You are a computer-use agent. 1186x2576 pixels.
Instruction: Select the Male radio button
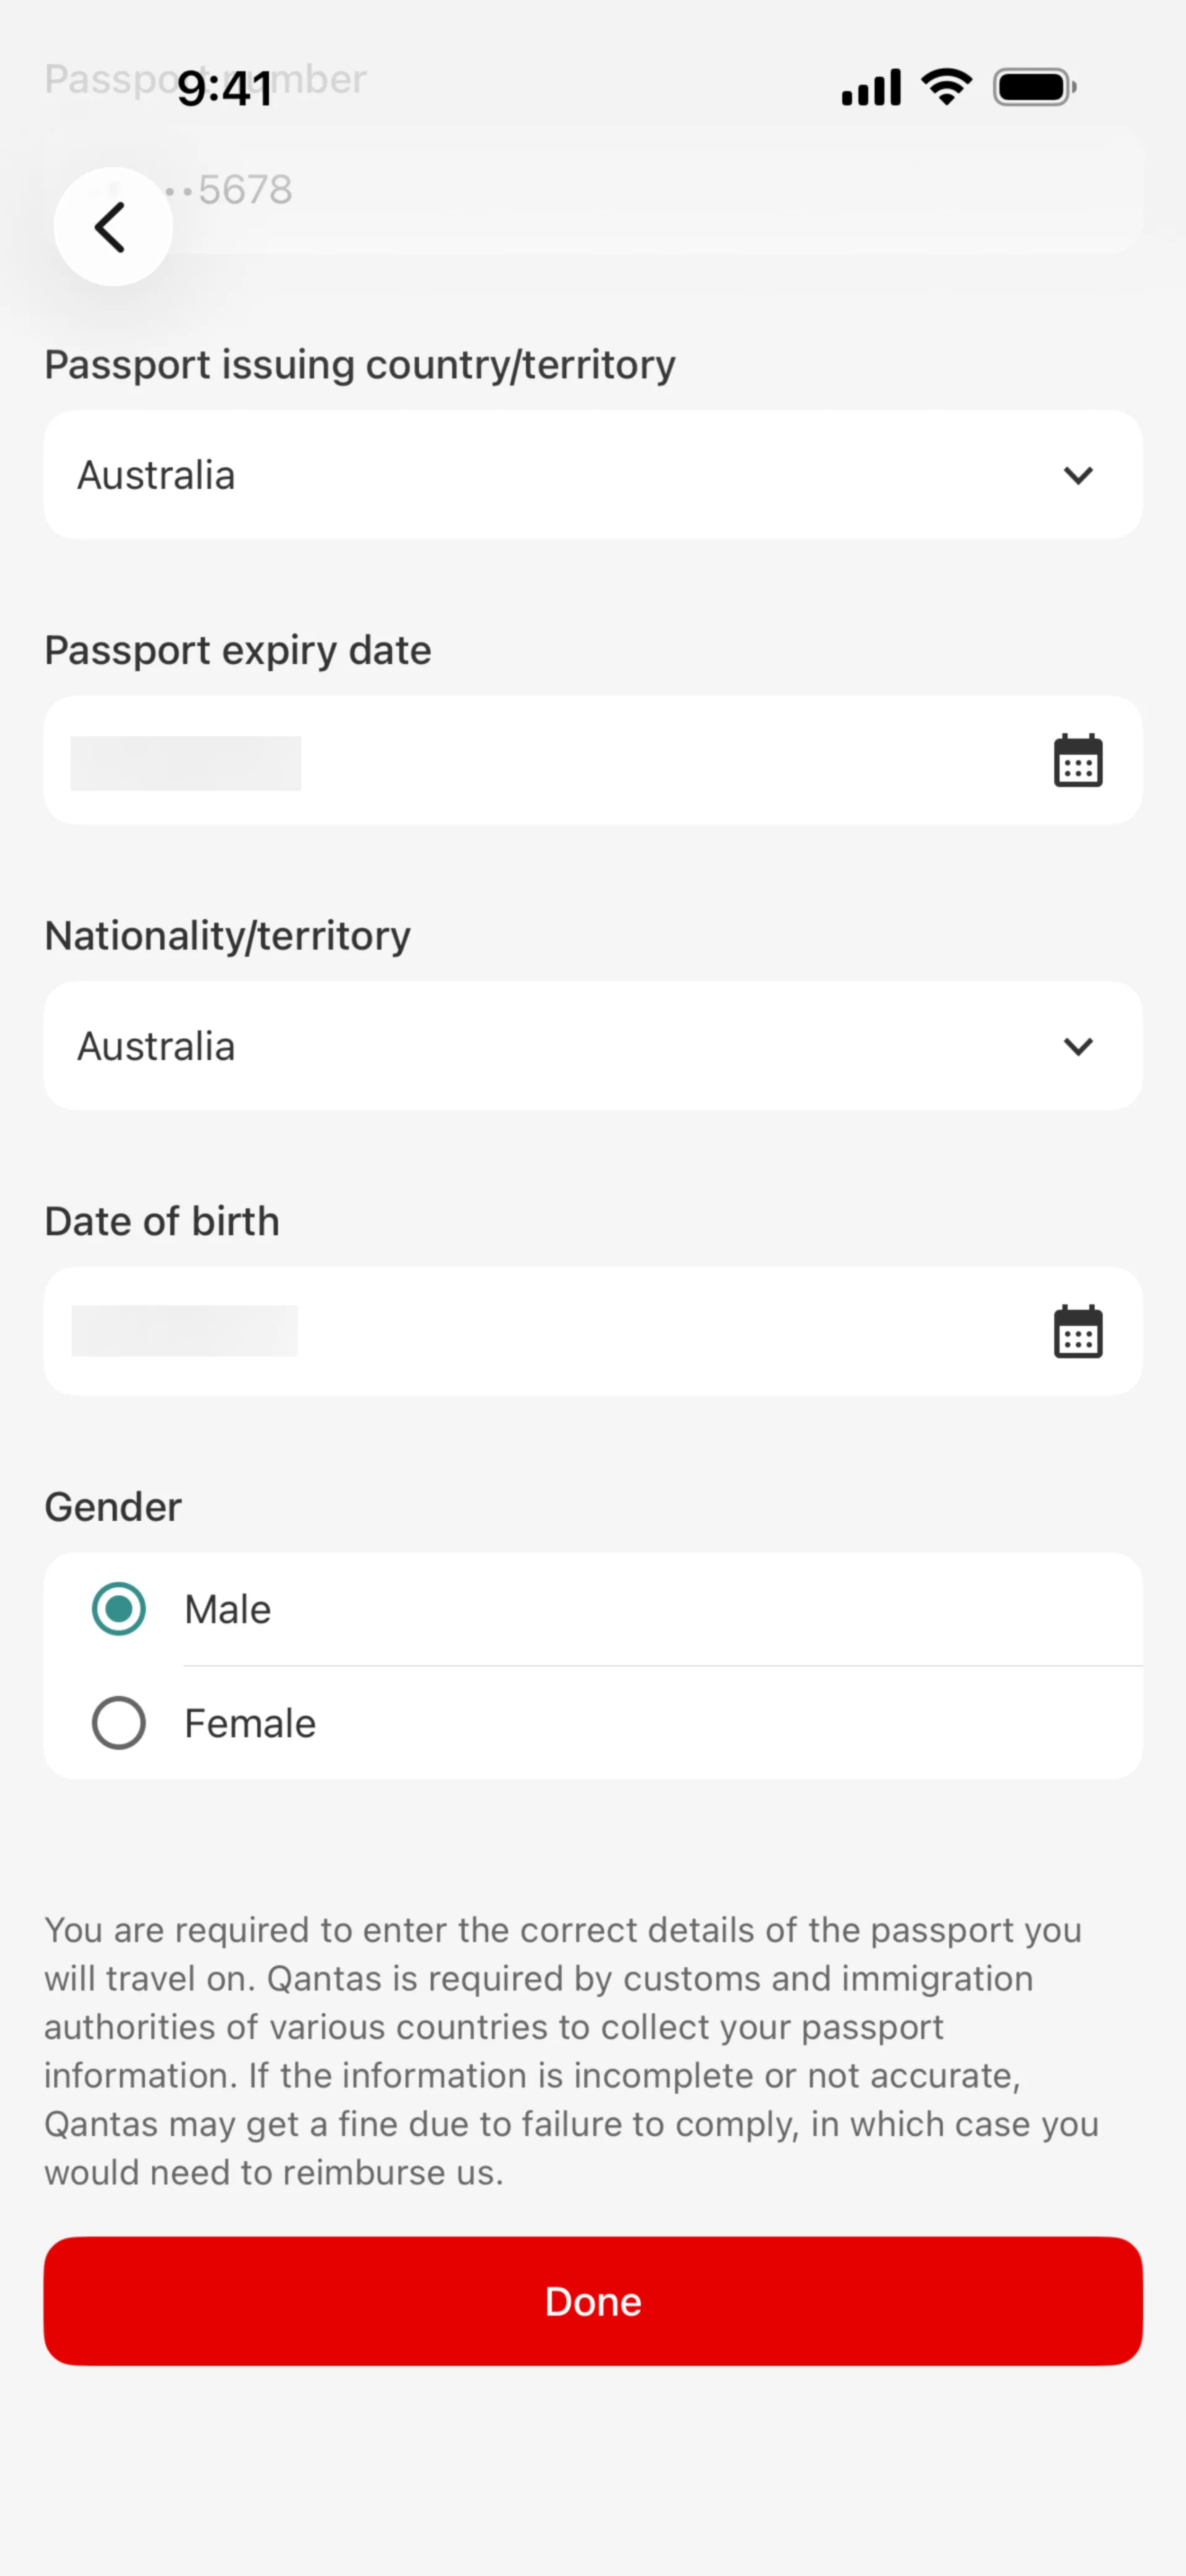pos(119,1609)
